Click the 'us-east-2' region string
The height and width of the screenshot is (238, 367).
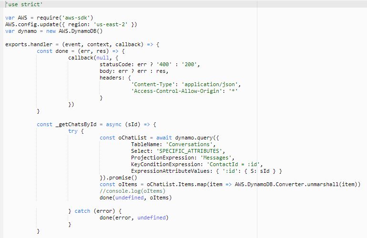click(x=111, y=24)
